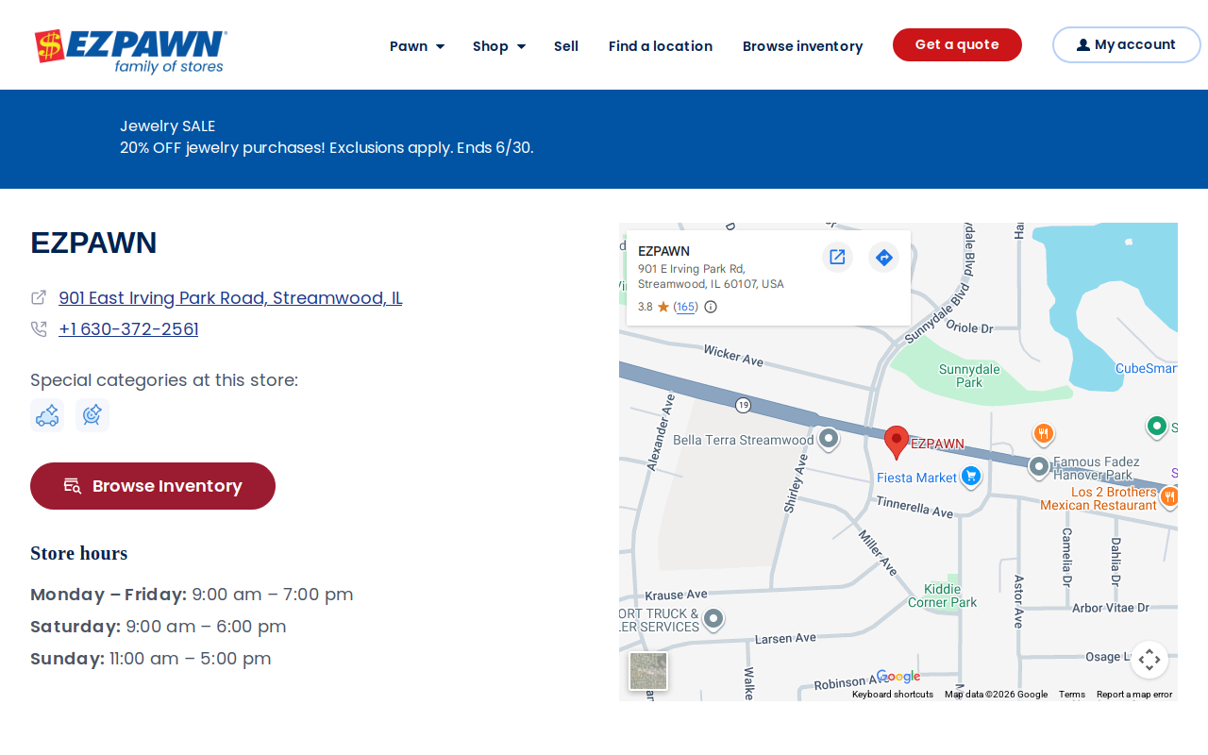1208x755 pixels.
Task: Click the CubeSmart map label
Action: tap(1146, 368)
